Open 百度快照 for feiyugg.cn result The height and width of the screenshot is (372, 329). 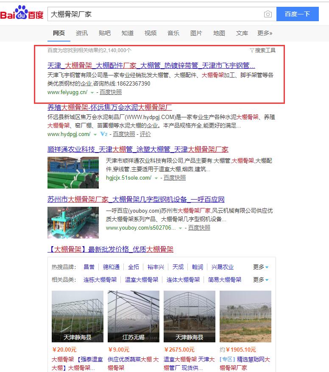111,92
